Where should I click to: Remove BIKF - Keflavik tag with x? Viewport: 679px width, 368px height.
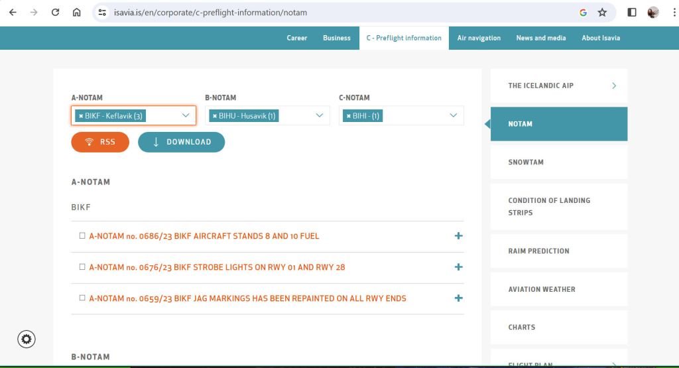coord(81,116)
